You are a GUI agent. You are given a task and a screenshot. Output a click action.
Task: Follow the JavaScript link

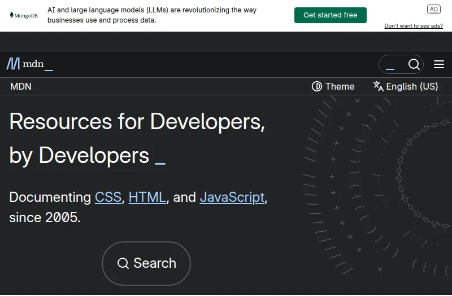tap(232, 197)
